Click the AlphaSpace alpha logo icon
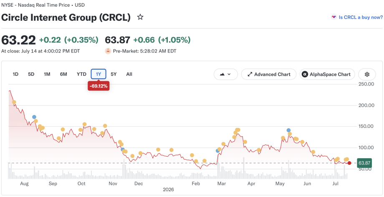The image size is (384, 197). [305, 74]
